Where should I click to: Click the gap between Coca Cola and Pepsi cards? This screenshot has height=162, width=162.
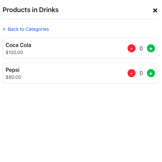coord(80,61)
